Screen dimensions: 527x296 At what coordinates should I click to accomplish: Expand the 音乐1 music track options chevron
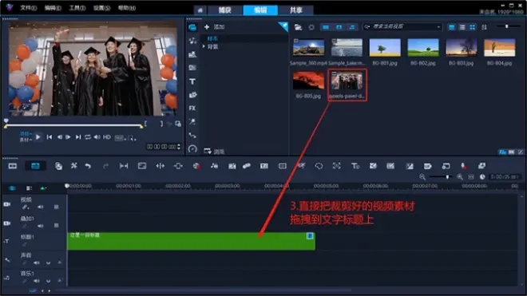(48, 281)
